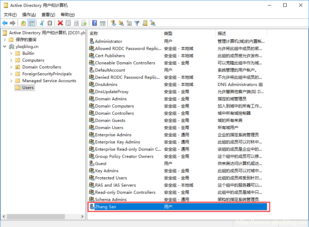Screen dimensions: 309x227
Task: Expand the Domain Controllers tree node
Action: pos(11,67)
